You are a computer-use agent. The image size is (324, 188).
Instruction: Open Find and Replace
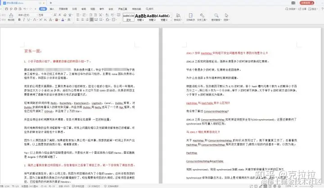coord(216,17)
